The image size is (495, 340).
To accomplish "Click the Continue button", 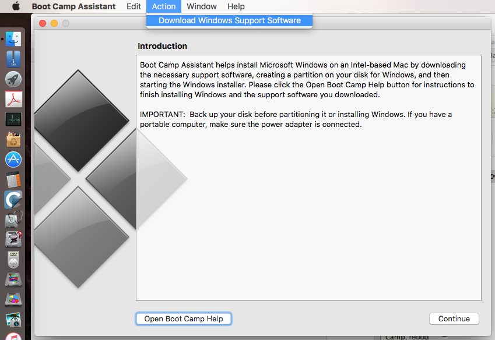I will (454, 319).
